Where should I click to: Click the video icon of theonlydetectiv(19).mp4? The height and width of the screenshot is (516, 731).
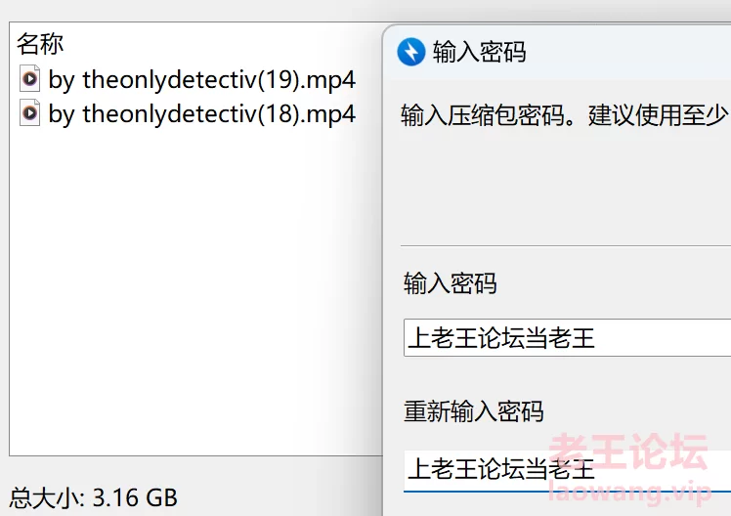tap(30, 79)
